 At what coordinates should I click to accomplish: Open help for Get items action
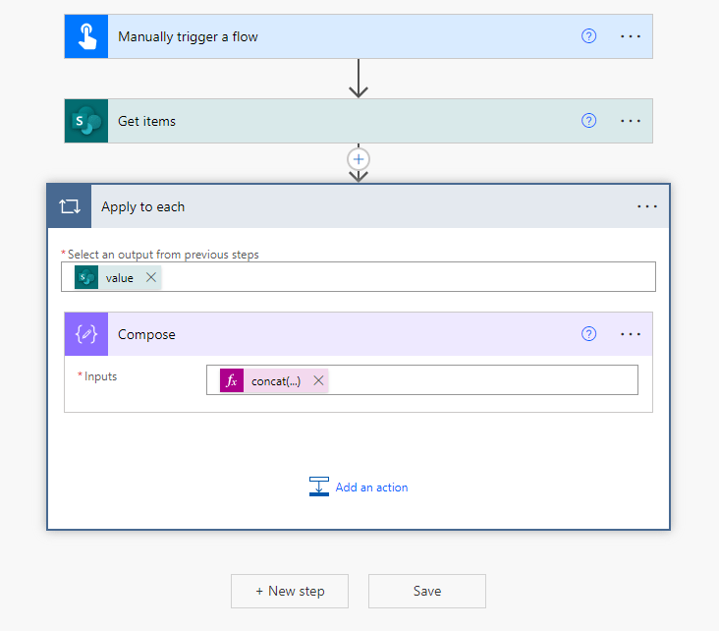tap(588, 121)
